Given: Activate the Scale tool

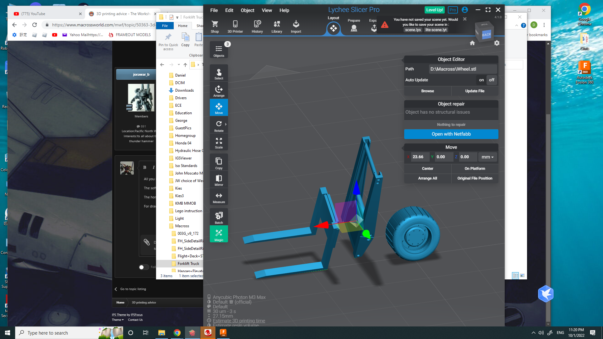Looking at the screenshot, I should pyautogui.click(x=219, y=143).
